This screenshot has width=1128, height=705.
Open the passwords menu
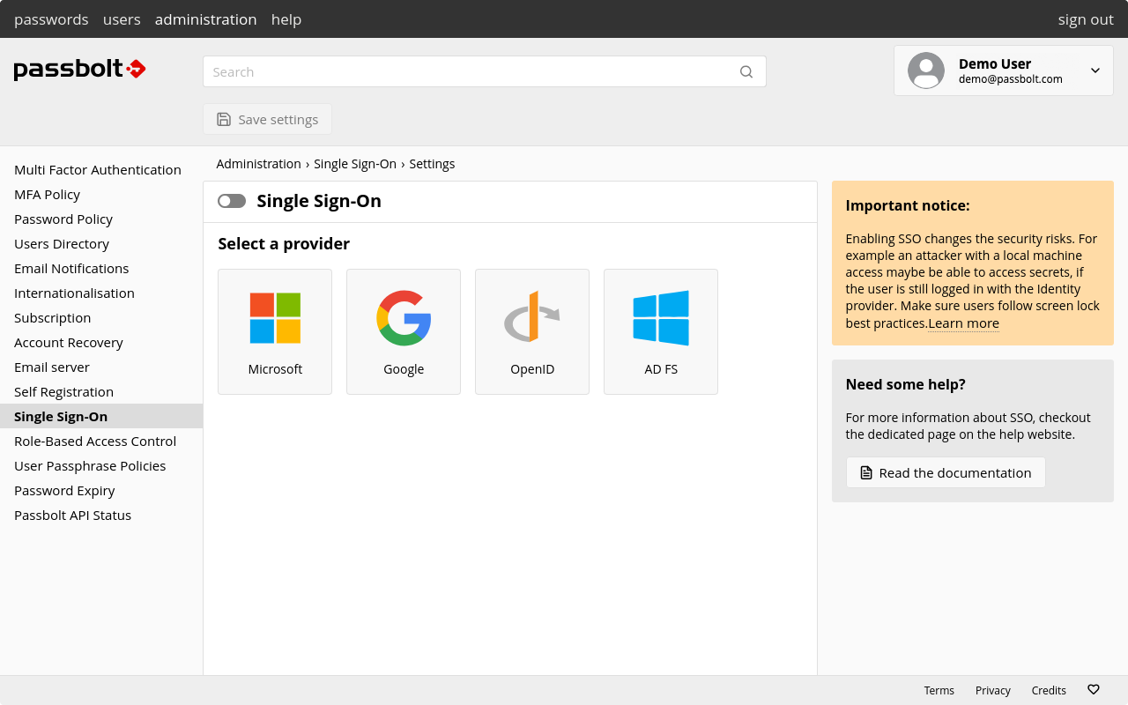coord(51,19)
